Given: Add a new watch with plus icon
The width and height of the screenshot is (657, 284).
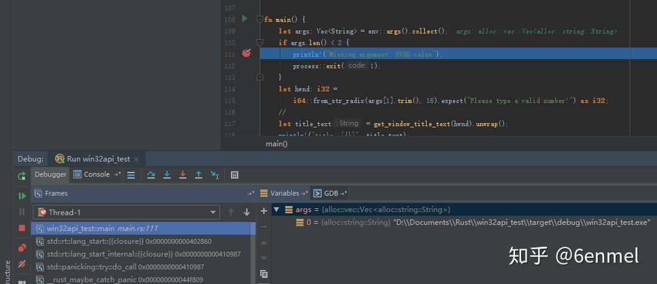Looking at the screenshot, I should click(x=263, y=211).
